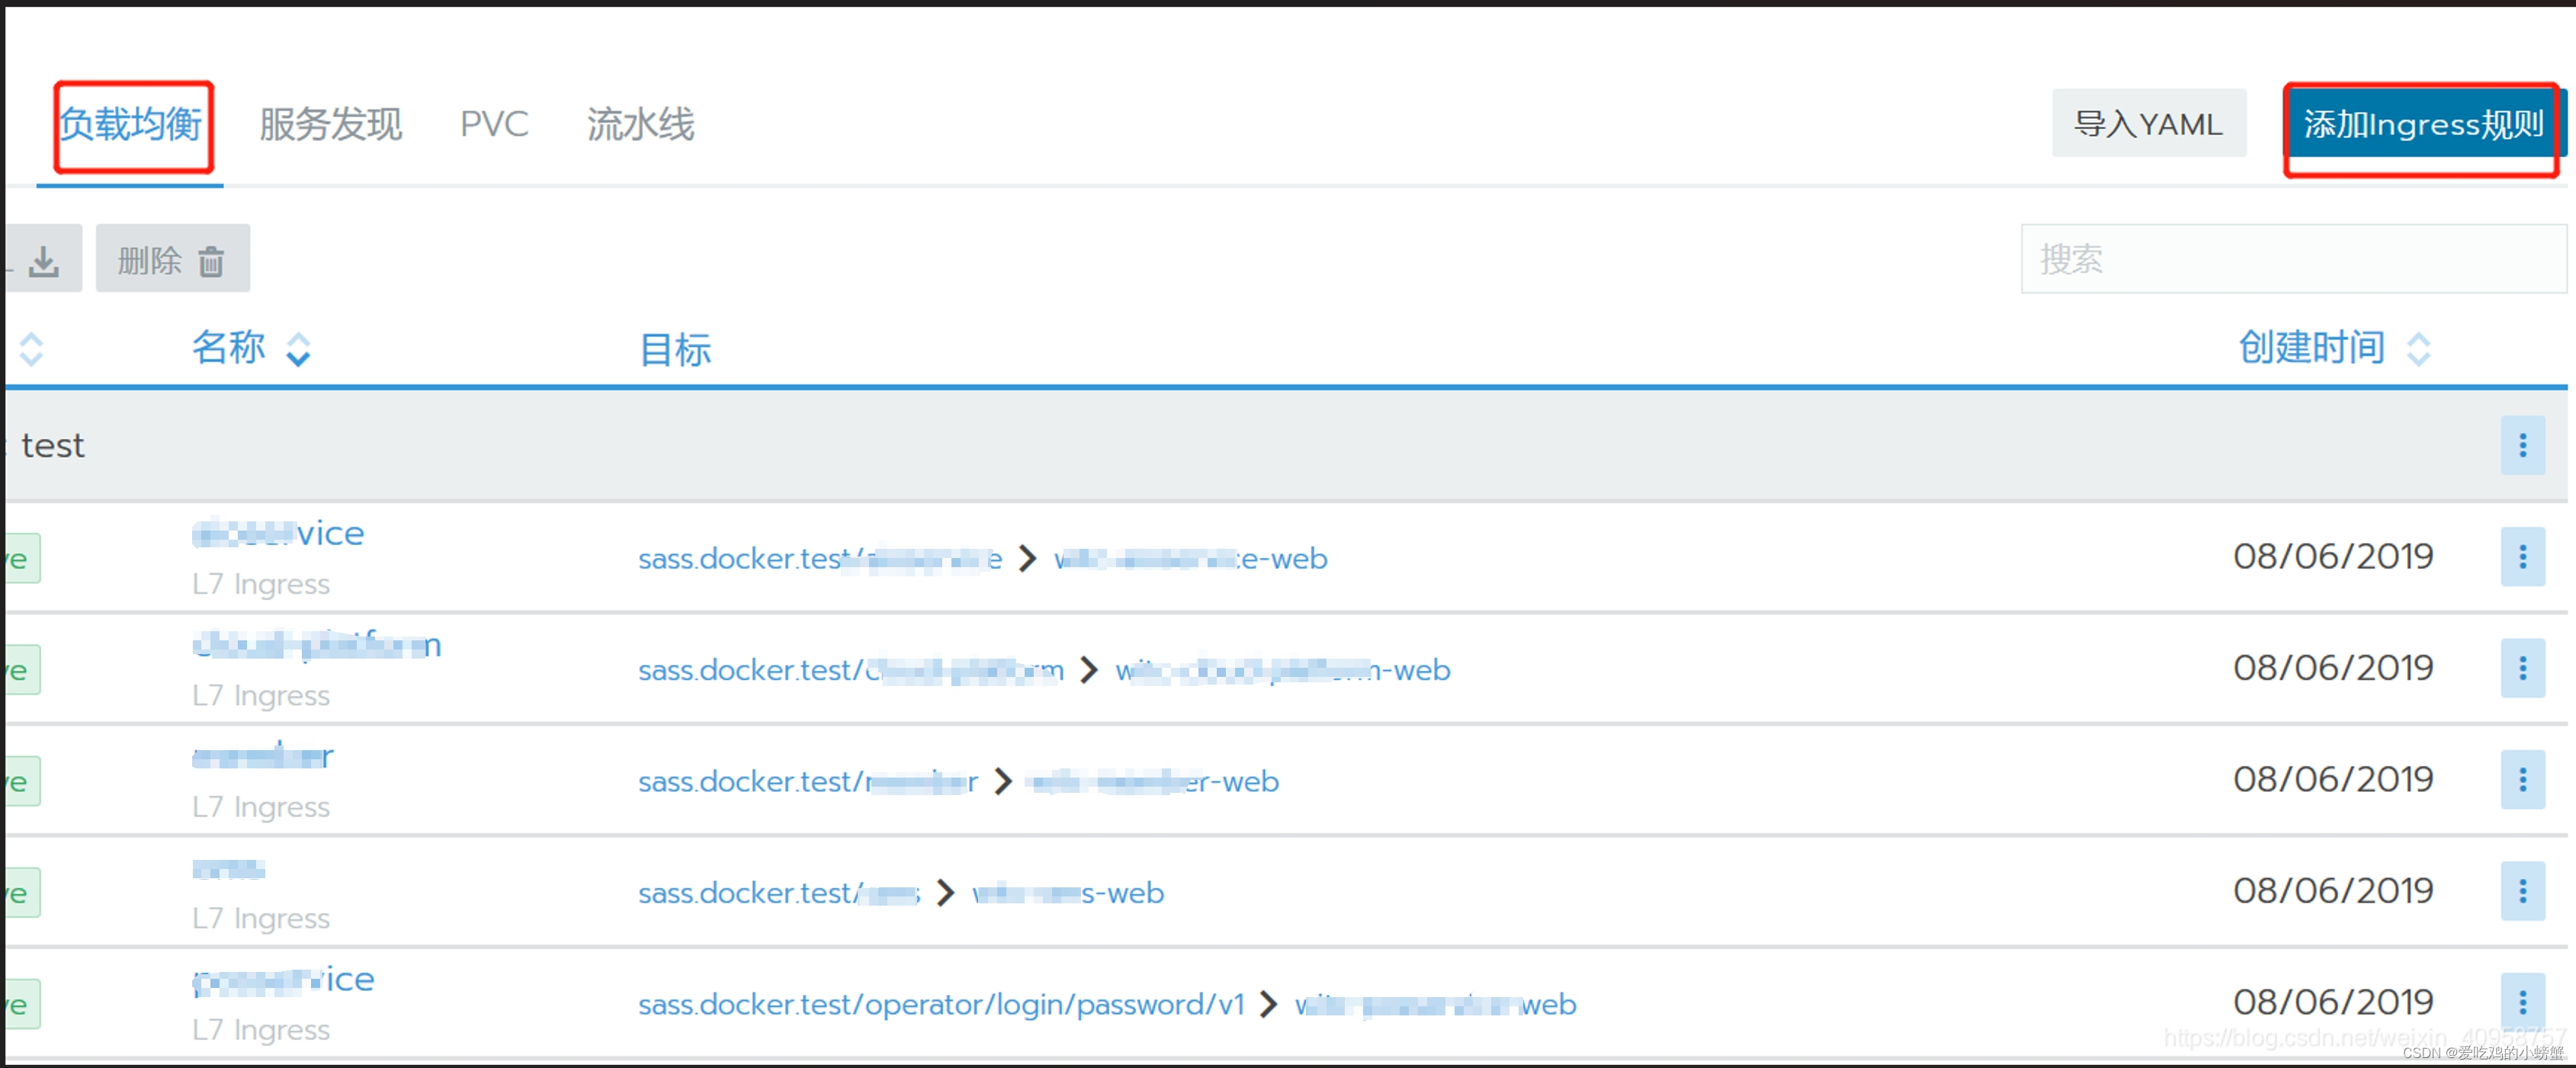Viewport: 2576px width, 1068px height.
Task: Open three-dot menu for fourth Ingress row
Action: click(x=2521, y=891)
